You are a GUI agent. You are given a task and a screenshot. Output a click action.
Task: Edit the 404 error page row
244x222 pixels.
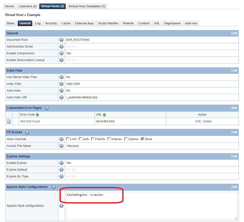[198, 121]
